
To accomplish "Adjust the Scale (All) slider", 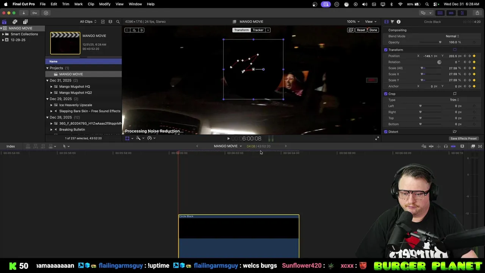I will click(x=430, y=68).
